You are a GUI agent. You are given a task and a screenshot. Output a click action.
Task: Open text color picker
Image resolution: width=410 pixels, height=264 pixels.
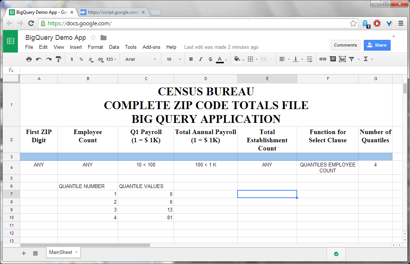coord(222,60)
